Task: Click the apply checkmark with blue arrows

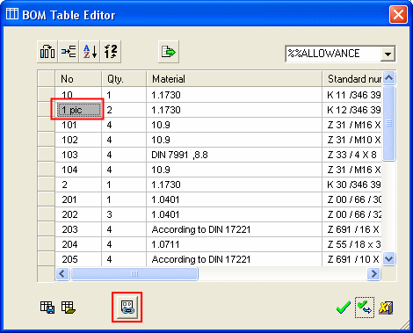Action: pos(365,308)
